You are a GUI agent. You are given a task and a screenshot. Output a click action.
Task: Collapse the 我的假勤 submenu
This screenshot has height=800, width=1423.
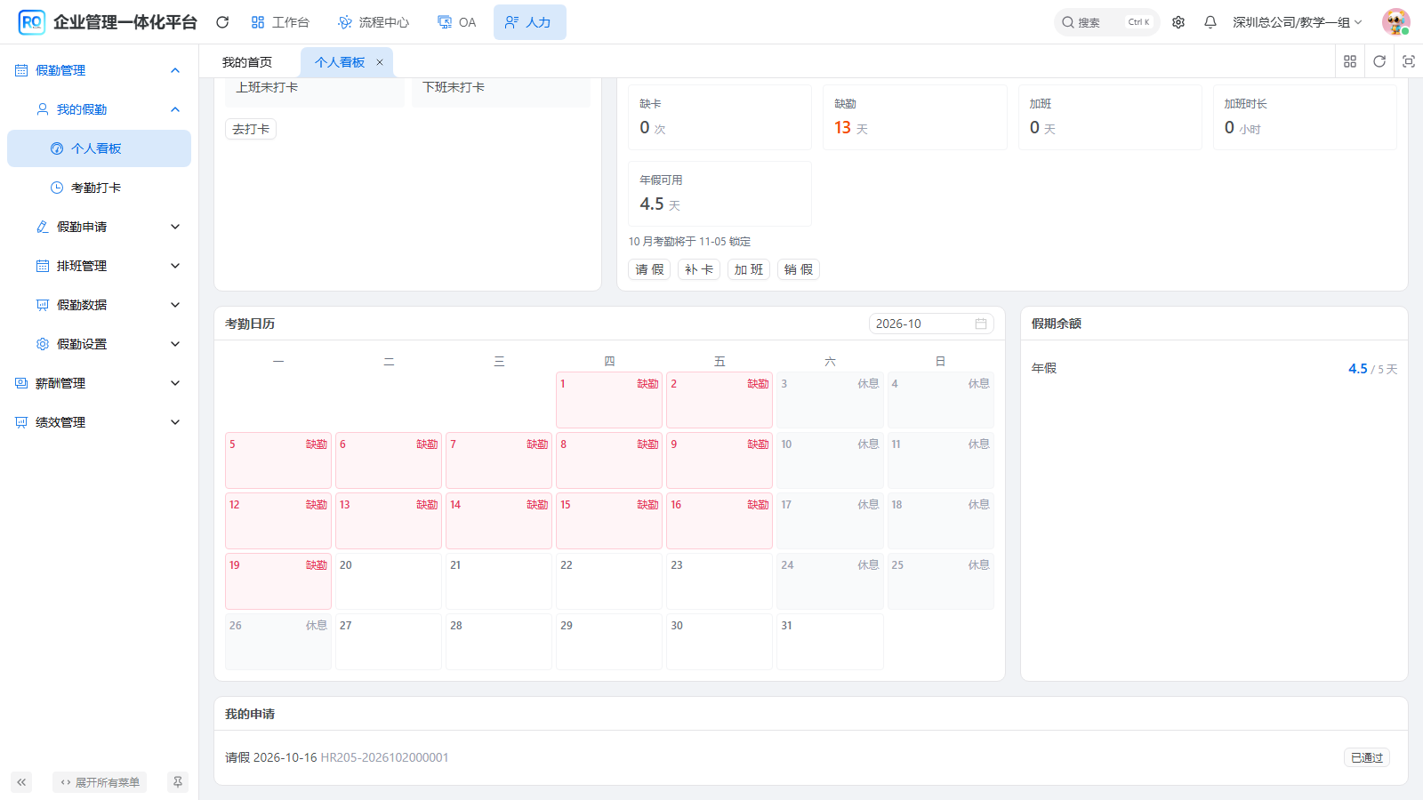click(99, 109)
